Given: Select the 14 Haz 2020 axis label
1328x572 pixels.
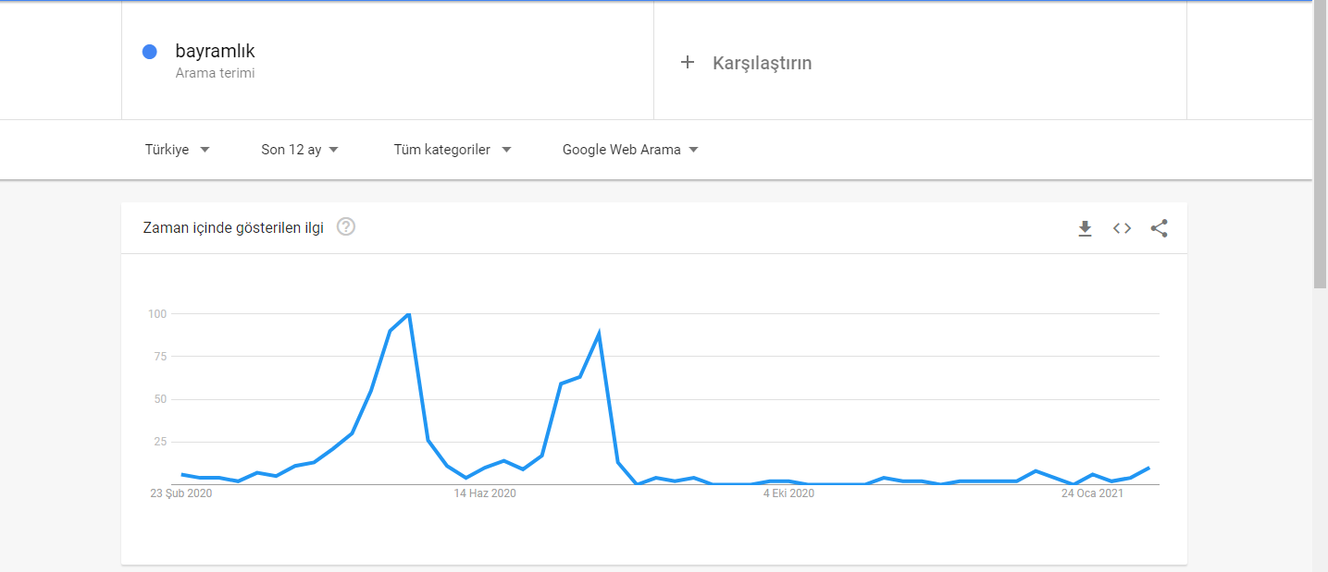Looking at the screenshot, I should click(x=485, y=493).
